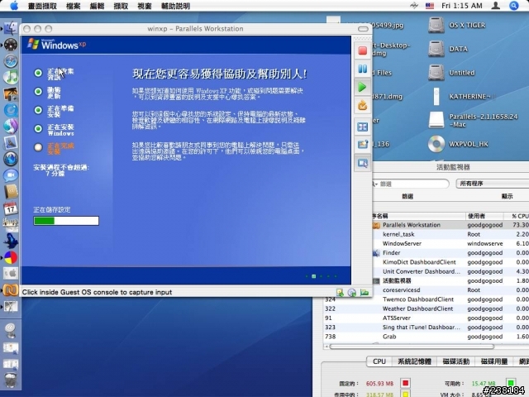Click the toolbar toggle pill in Parallels title bar
Viewport: 529px width, 397px height.
tap(363, 29)
